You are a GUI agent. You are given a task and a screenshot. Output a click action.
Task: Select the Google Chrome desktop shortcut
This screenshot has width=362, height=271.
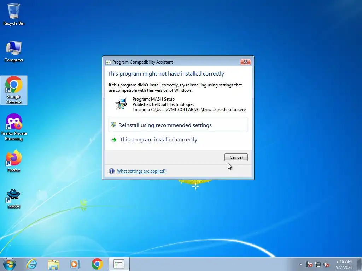pyautogui.click(x=14, y=90)
